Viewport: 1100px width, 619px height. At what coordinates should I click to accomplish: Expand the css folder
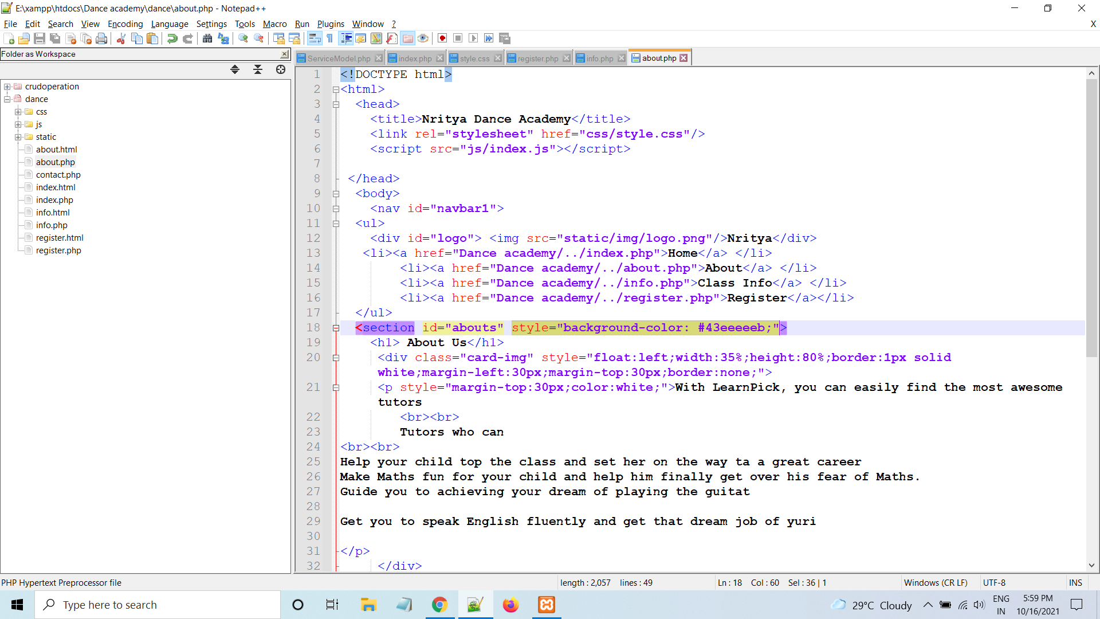click(18, 112)
